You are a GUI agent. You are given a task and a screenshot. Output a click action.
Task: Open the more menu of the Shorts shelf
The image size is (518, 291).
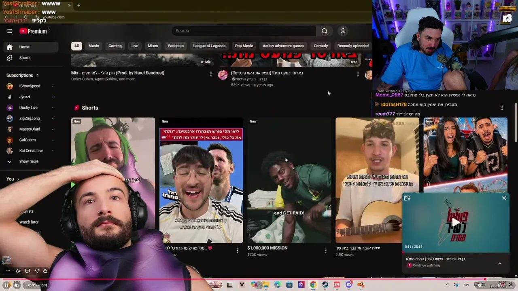(x=502, y=108)
